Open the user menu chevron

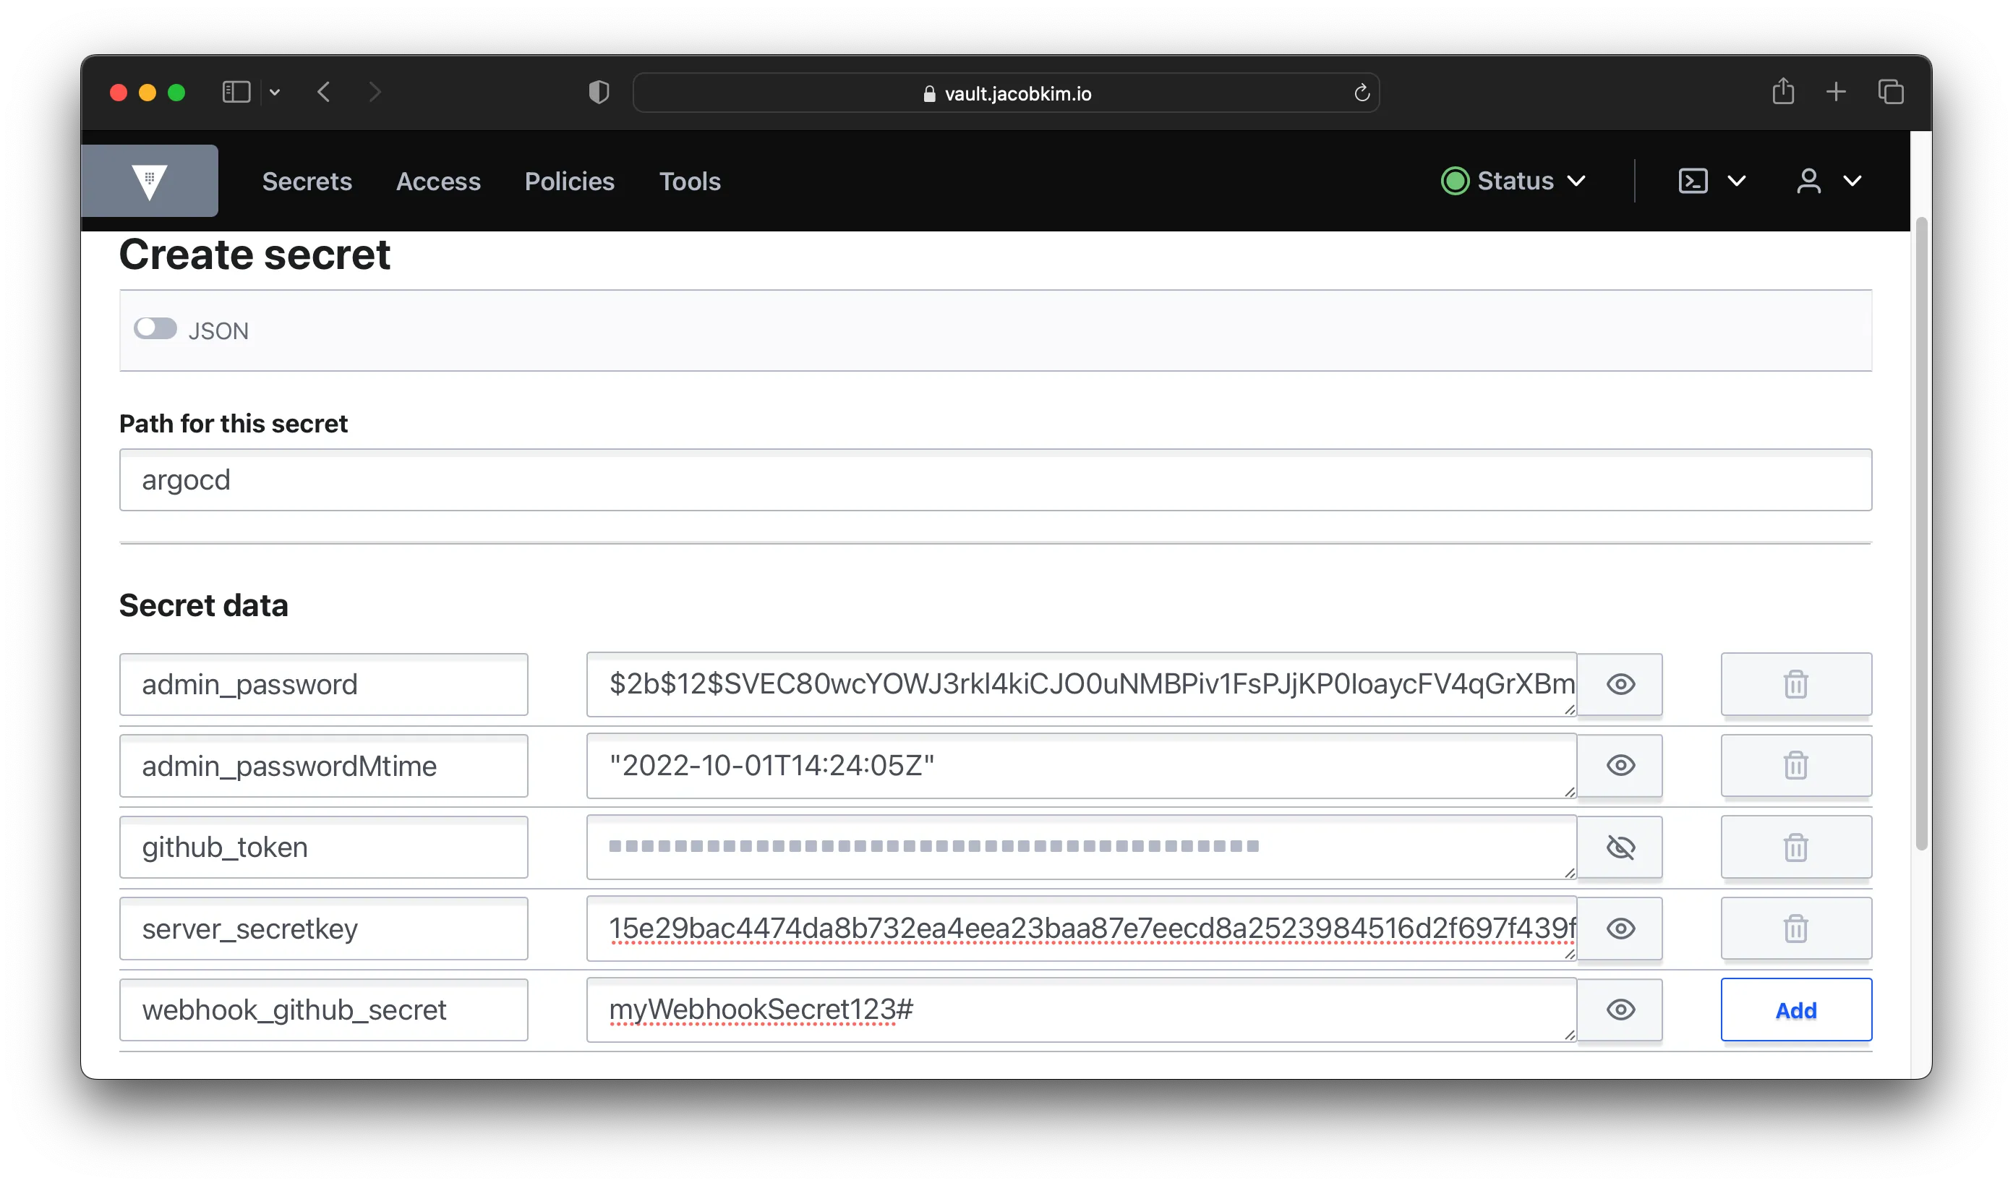tap(1853, 182)
